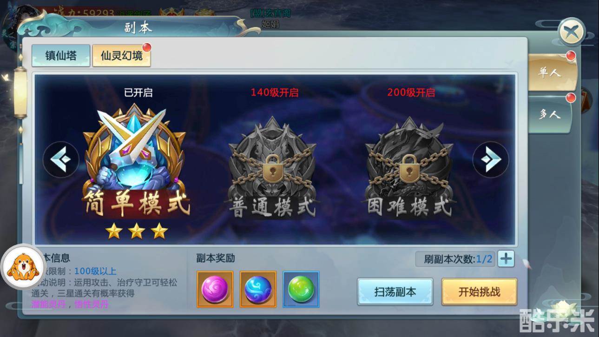Go to previous dungeon mode with left arrow
Viewport: 599px width, 337px height.
tap(61, 159)
